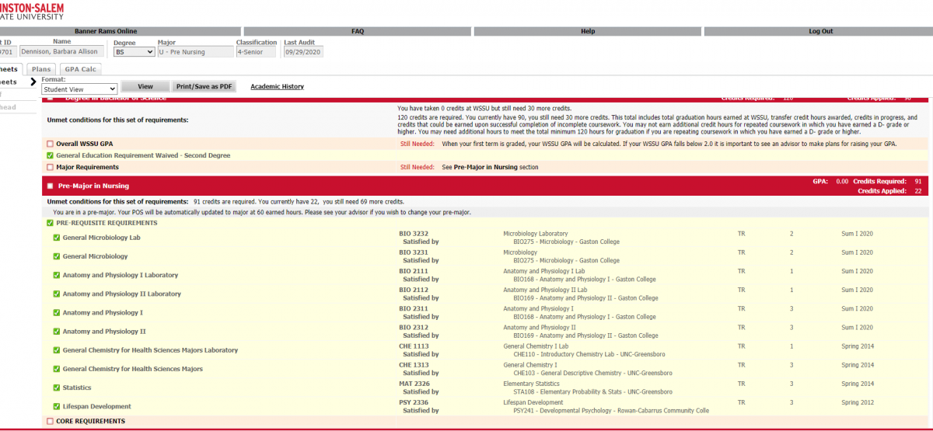Click the Classification field showing 4-Senior
This screenshot has width=933, height=431.
[x=257, y=52]
